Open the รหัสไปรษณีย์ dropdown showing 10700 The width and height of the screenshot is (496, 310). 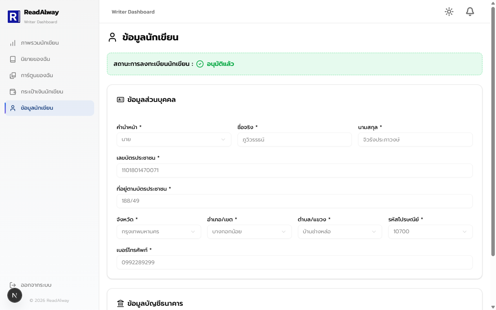tap(430, 232)
